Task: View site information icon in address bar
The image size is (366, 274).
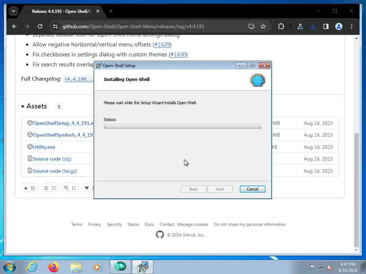Action: tap(55, 26)
